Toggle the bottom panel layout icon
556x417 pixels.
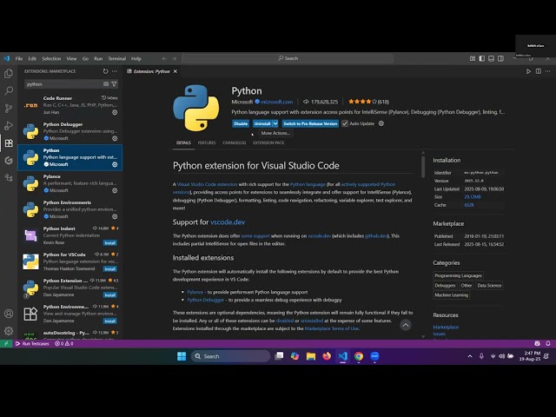[x=491, y=58]
